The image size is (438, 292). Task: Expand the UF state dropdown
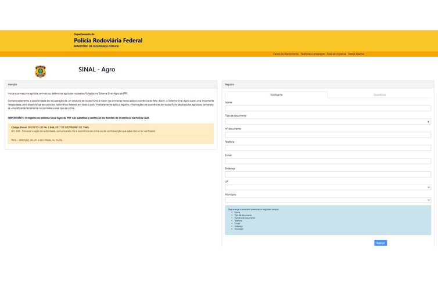pyautogui.click(x=328, y=188)
